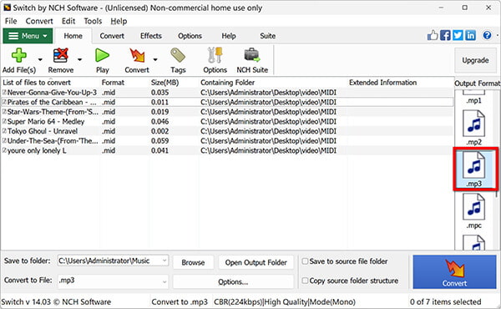Screen dimensions: 501x309
Task: Click the big blue Convert button
Action: pos(454,272)
